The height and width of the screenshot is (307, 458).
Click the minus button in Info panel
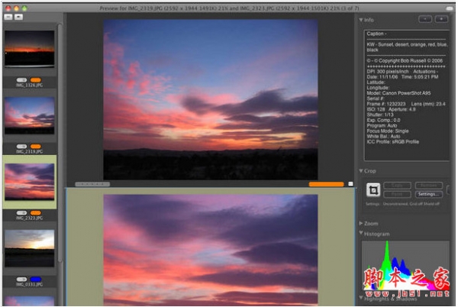coord(425,19)
